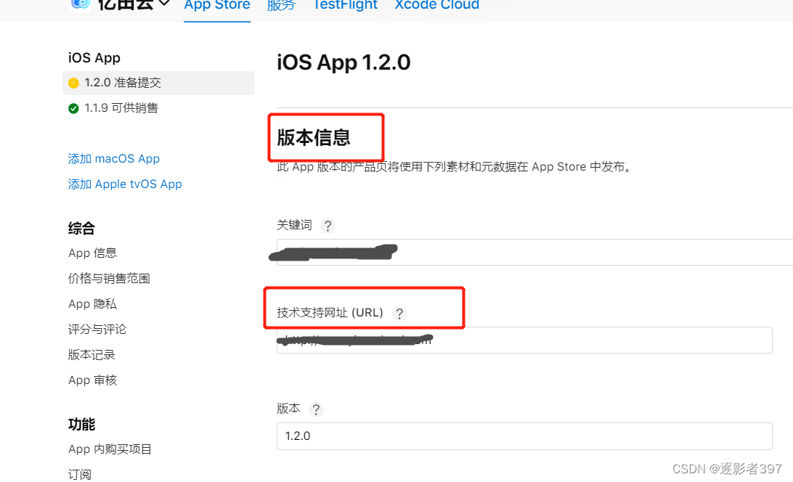The width and height of the screenshot is (793, 482).
Task: Open 版本记录 in sidebar
Action: [x=91, y=354]
